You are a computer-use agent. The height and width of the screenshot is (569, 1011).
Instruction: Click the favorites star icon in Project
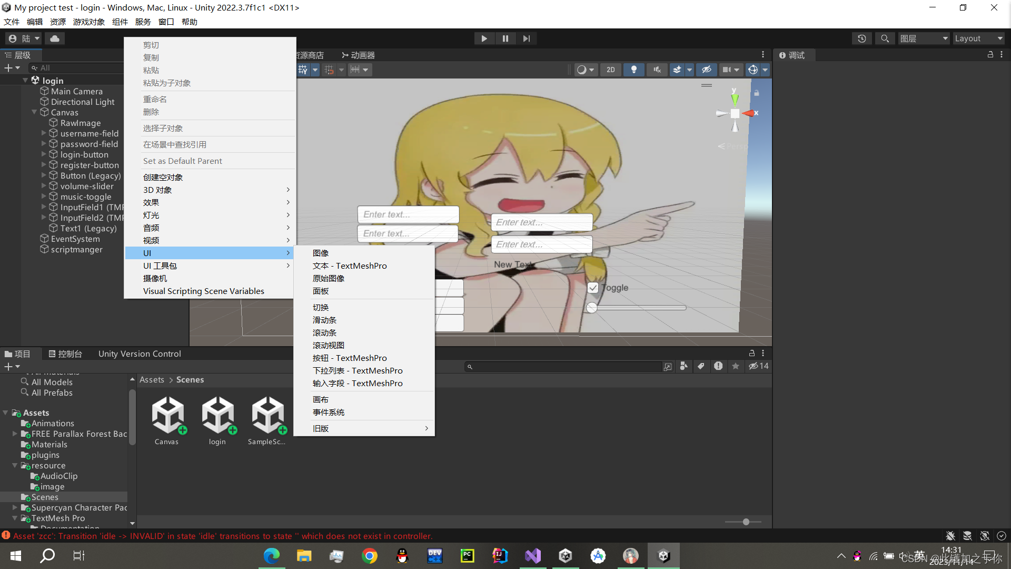(736, 366)
